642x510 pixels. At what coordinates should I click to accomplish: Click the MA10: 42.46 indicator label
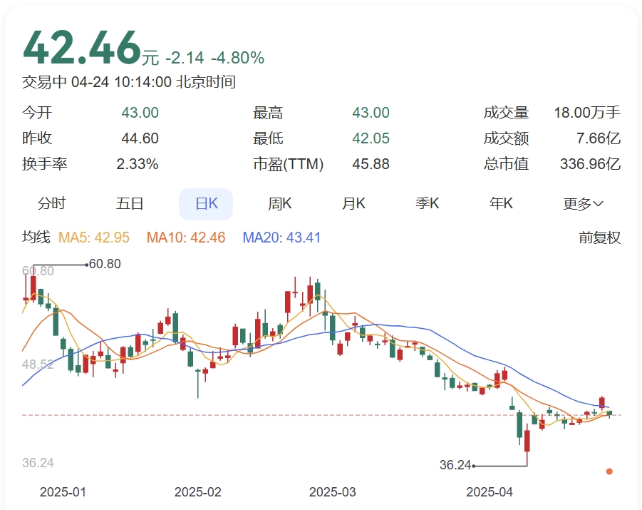point(186,238)
